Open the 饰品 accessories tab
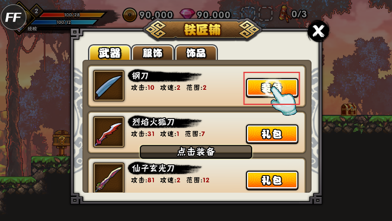The width and height of the screenshot is (392, 221). click(x=196, y=53)
